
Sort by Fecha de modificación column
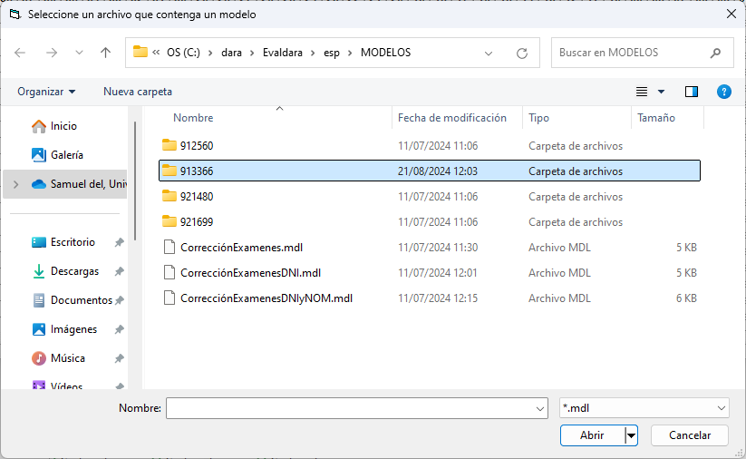(452, 118)
